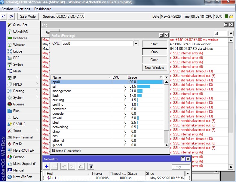
Task: Open the CPU dropdown in Profile
Action: pyautogui.click(x=136, y=44)
